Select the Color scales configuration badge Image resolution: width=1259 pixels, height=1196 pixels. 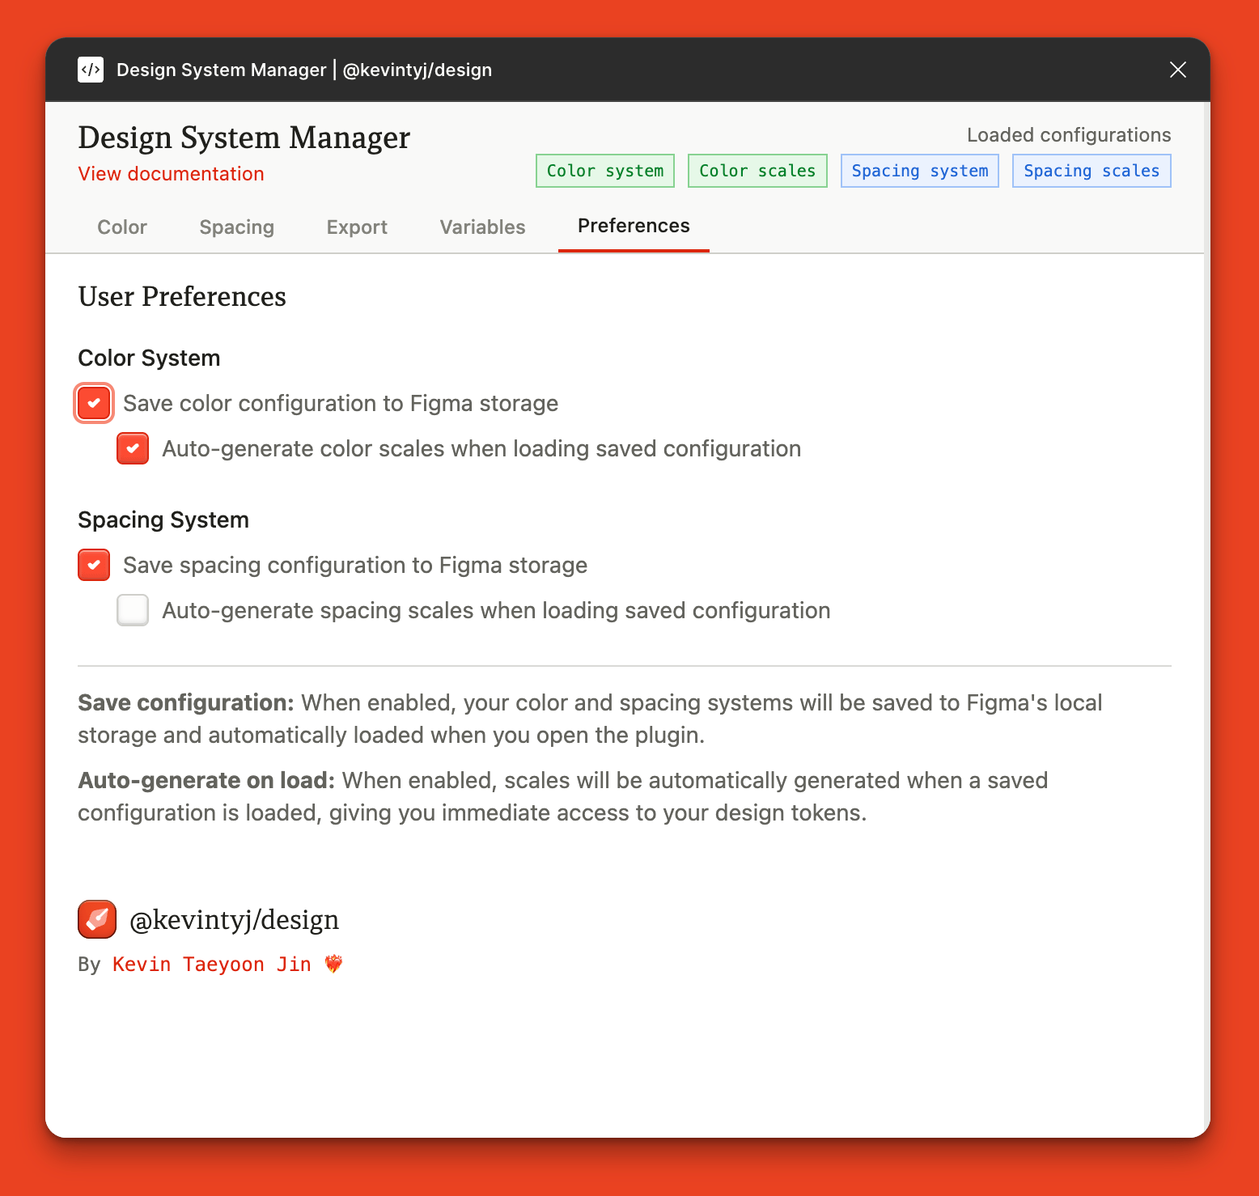point(757,171)
